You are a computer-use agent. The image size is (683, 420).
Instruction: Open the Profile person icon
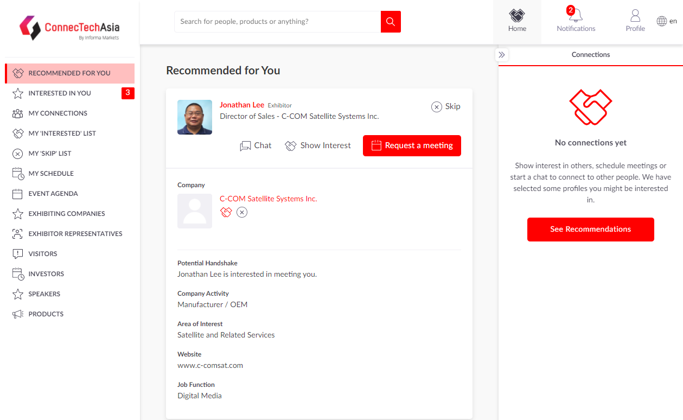tap(635, 15)
